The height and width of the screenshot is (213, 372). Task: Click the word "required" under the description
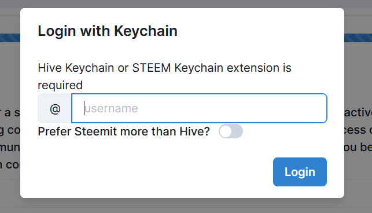coord(60,85)
